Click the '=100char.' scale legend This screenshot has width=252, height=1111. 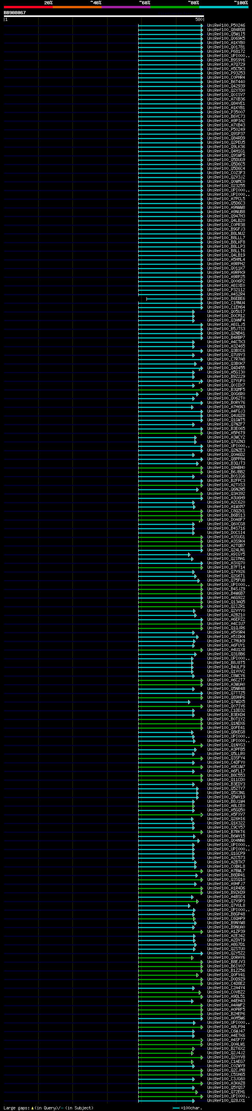187,1107
